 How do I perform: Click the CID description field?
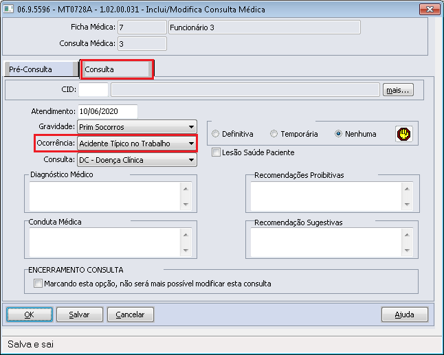(245, 90)
